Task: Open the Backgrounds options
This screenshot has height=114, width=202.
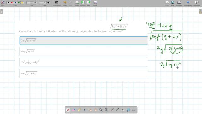Action: [x=57, y=3]
